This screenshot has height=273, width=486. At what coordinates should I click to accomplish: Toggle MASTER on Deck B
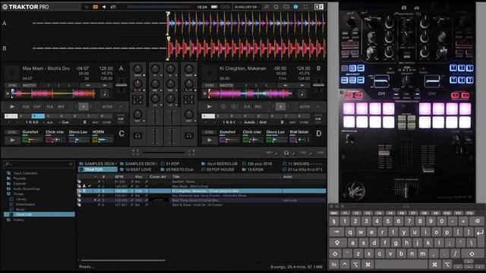click(x=226, y=85)
